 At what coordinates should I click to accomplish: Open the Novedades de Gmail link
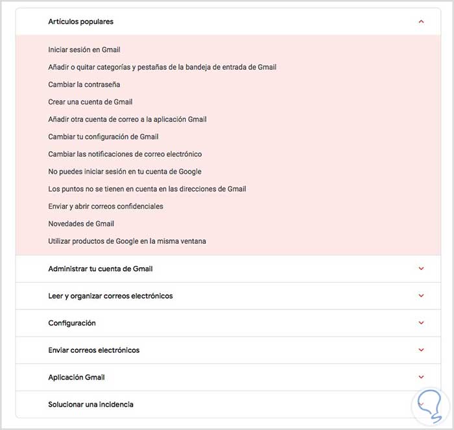[81, 224]
